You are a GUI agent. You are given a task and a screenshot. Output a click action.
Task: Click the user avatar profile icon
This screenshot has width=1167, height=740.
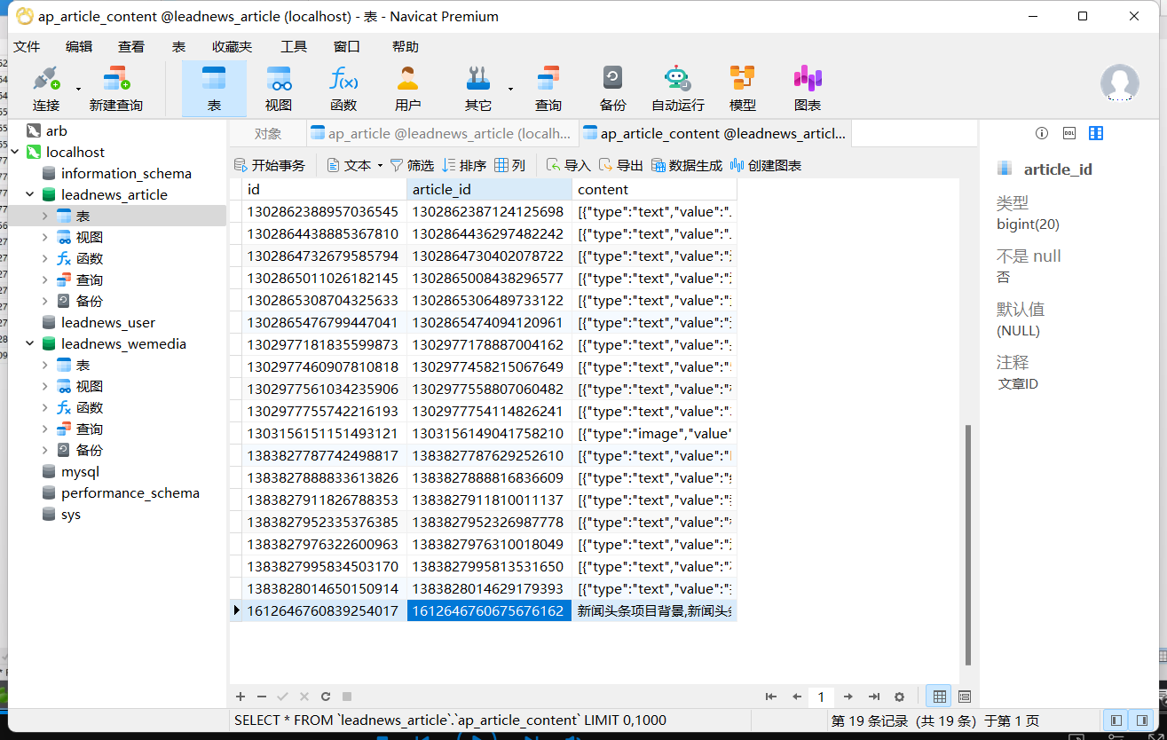1120,83
